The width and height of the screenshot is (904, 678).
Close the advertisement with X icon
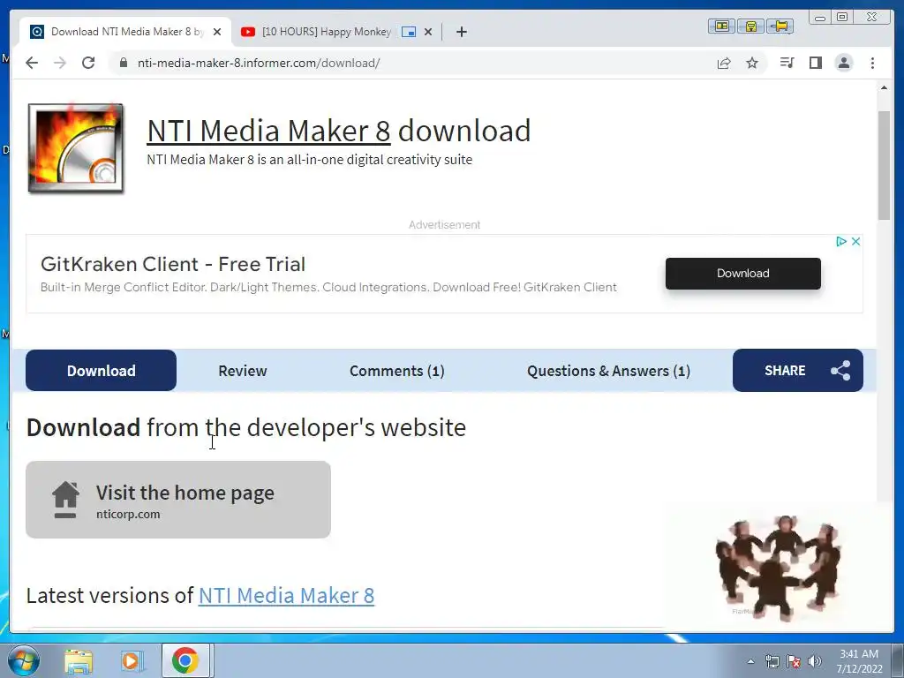pyautogui.click(x=856, y=242)
